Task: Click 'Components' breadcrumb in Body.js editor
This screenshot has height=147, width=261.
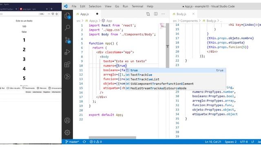Action: coord(189,21)
